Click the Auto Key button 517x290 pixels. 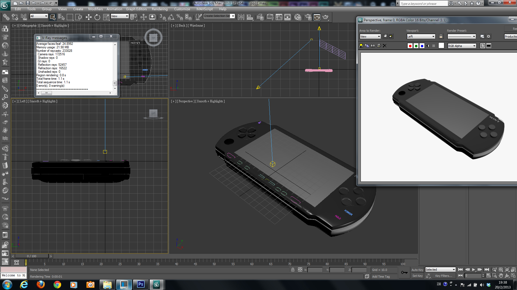pyautogui.click(x=417, y=270)
